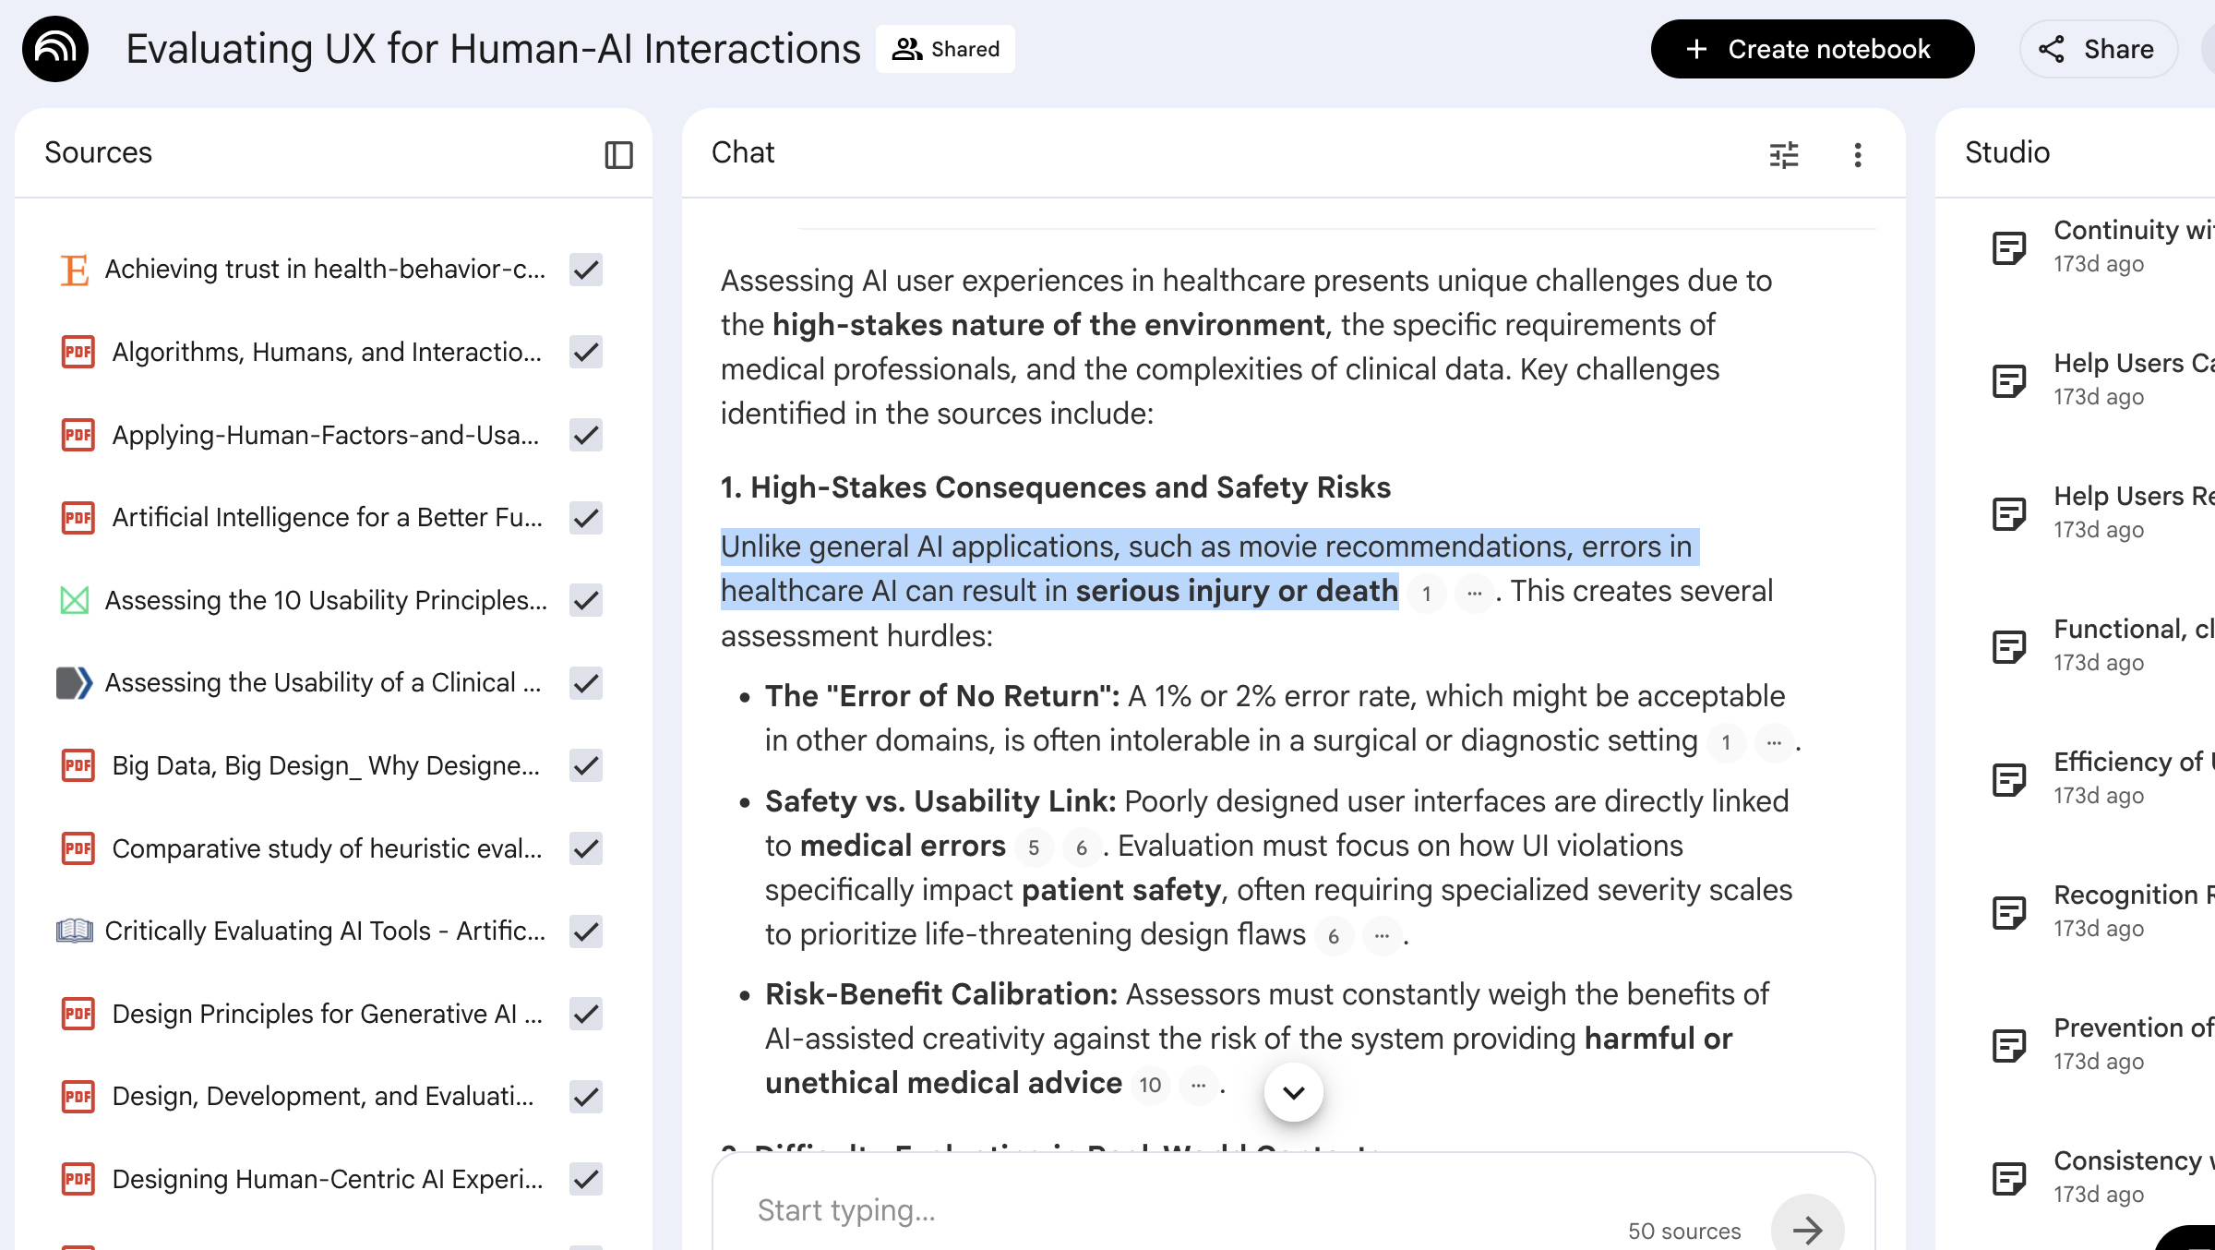Image resolution: width=2215 pixels, height=1250 pixels.
Task: Expand more citations after life-threatening design flaws
Action: (1382, 937)
